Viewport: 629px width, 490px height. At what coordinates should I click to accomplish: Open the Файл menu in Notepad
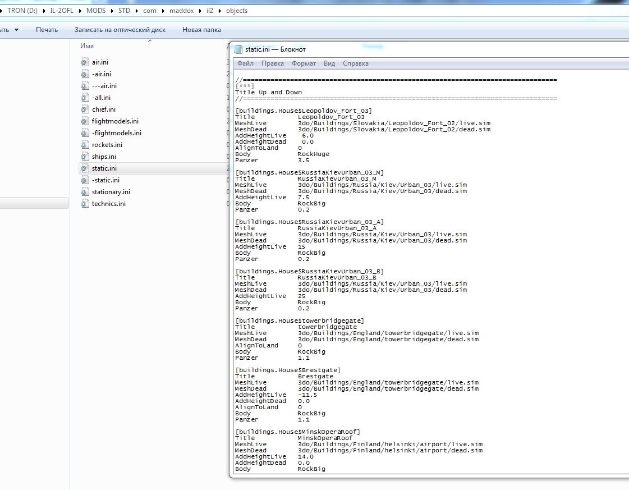tap(245, 63)
